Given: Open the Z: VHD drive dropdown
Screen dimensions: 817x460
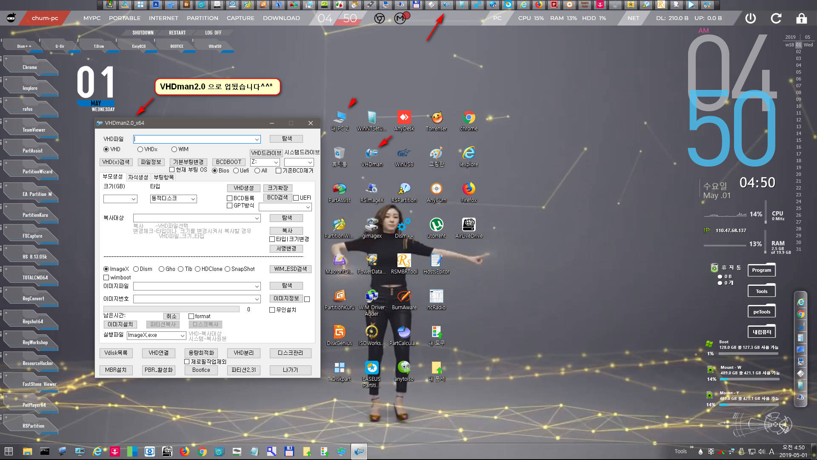Looking at the screenshot, I should [x=276, y=162].
